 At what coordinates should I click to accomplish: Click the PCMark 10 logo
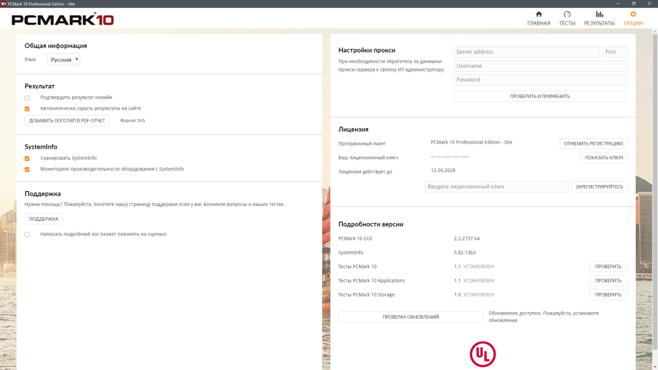click(x=62, y=19)
